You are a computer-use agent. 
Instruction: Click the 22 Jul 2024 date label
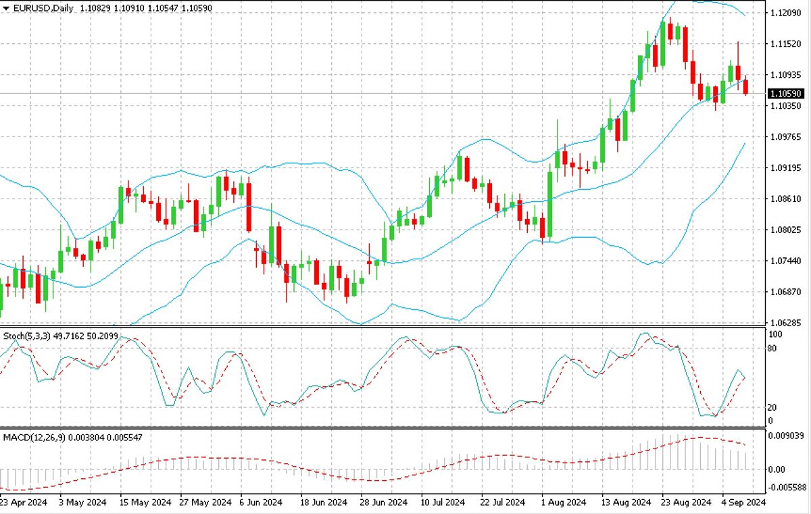(x=503, y=503)
